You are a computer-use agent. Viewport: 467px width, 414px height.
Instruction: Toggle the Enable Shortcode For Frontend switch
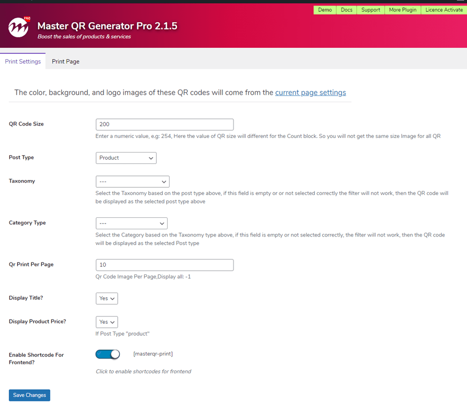coord(107,354)
